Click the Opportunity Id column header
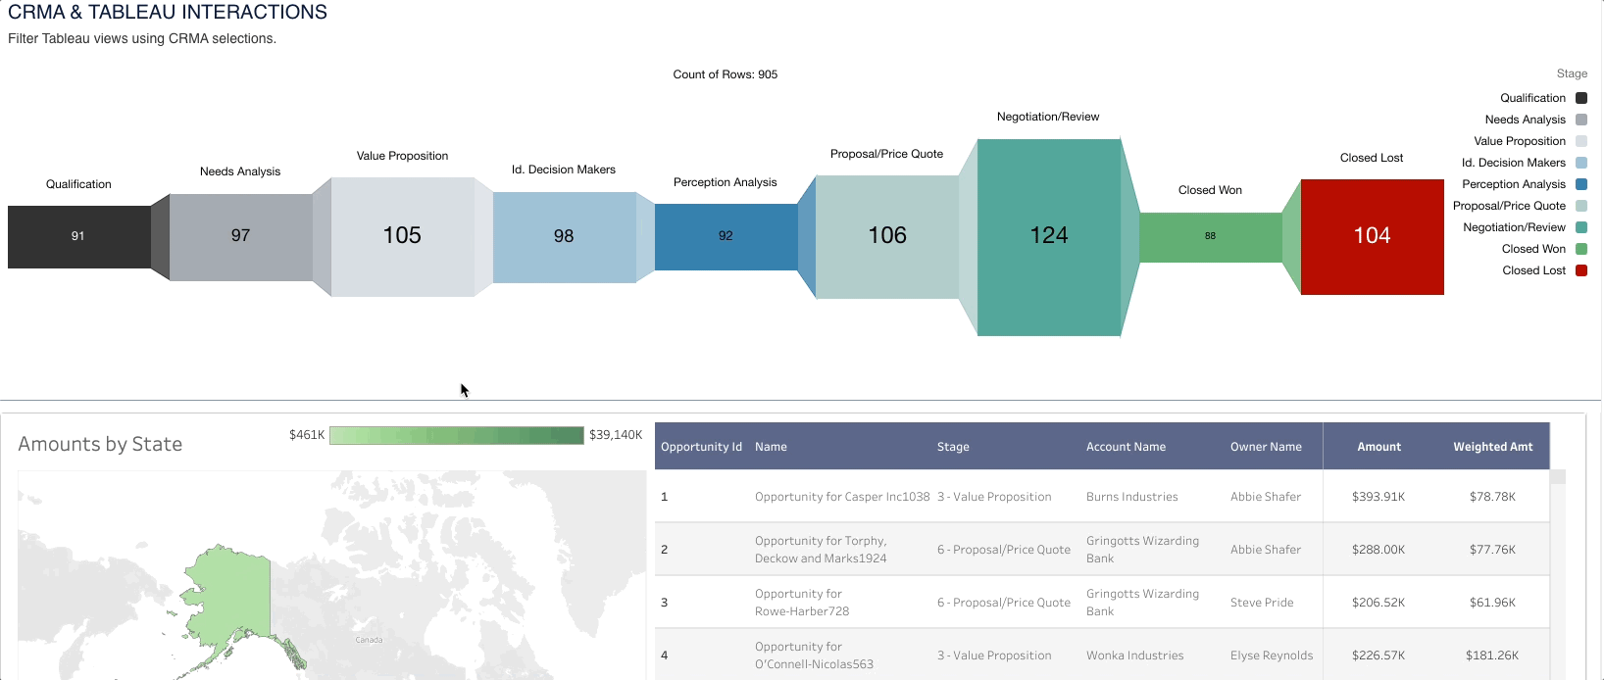This screenshot has width=1604, height=680. click(x=701, y=447)
